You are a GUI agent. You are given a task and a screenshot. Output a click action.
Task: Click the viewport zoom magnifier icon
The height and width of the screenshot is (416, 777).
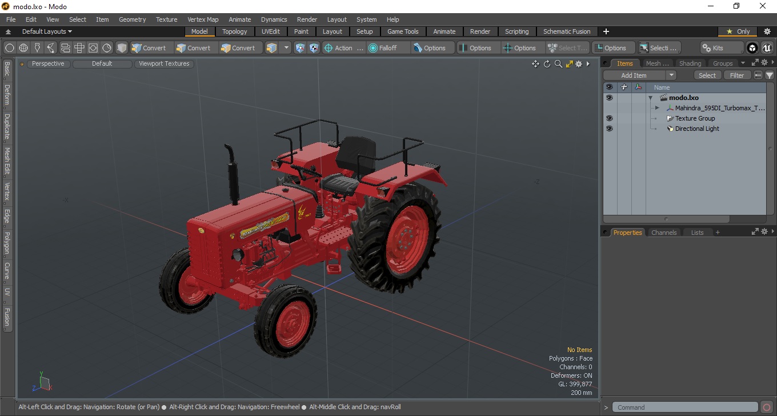[558, 64]
